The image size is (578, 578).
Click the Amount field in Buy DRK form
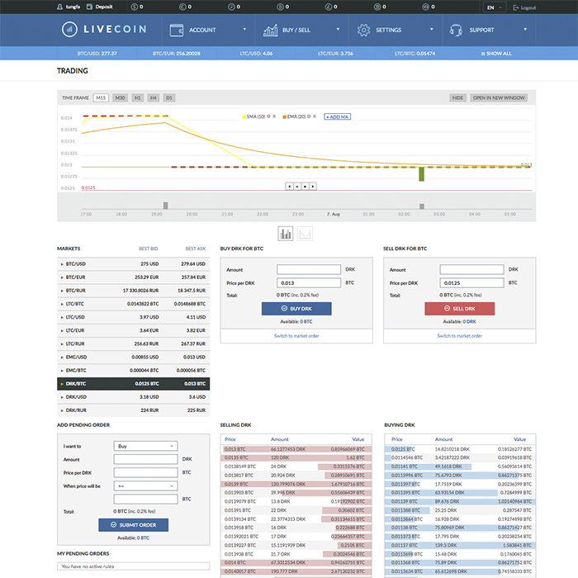(309, 269)
